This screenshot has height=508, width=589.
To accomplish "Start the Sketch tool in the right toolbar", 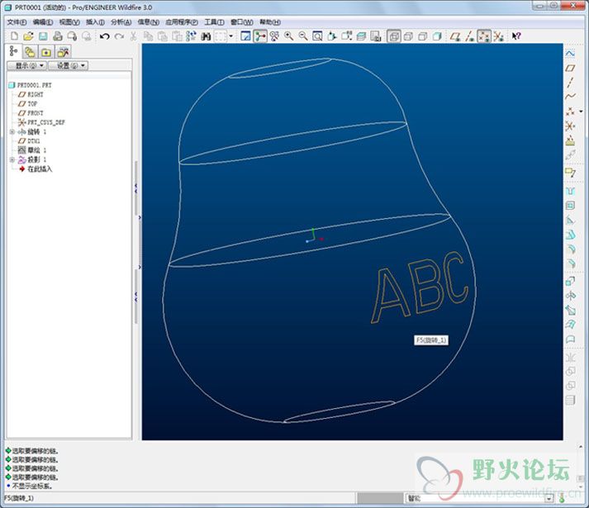I will click(570, 54).
